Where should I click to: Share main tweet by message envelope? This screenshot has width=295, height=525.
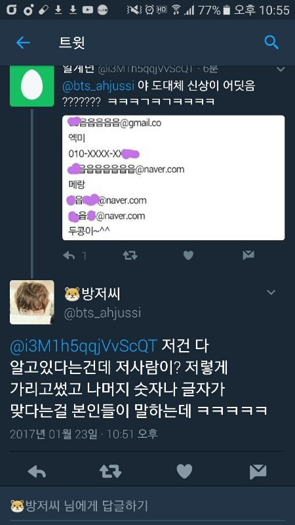[x=258, y=472]
